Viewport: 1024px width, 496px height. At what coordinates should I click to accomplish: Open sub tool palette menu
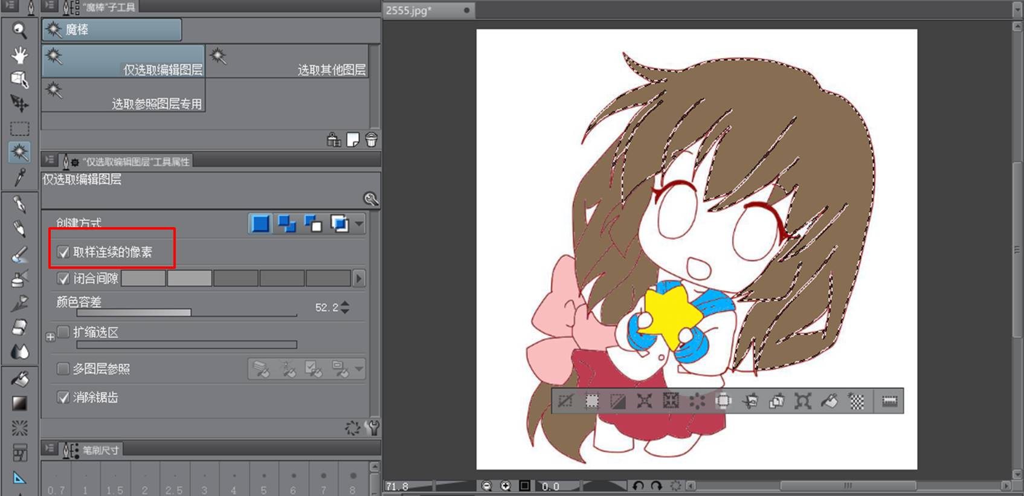[49, 6]
